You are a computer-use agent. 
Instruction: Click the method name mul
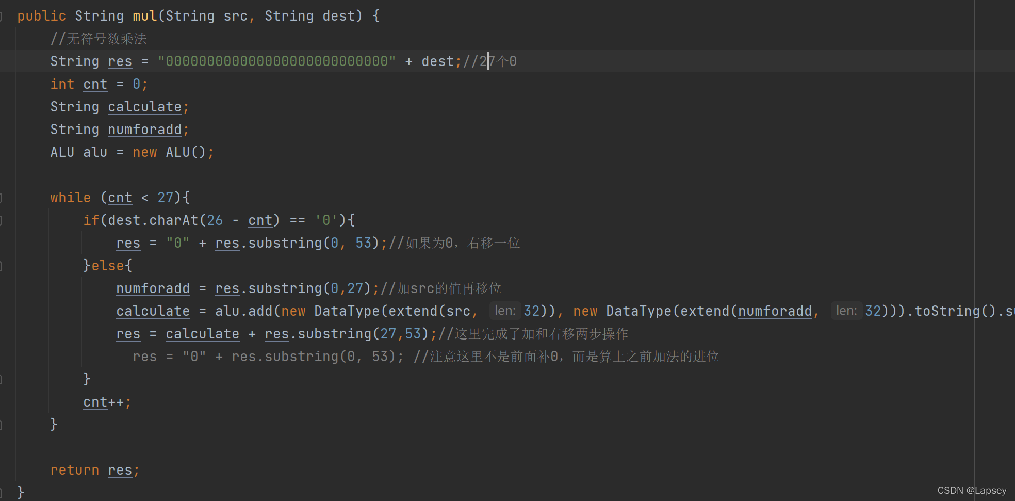(145, 16)
